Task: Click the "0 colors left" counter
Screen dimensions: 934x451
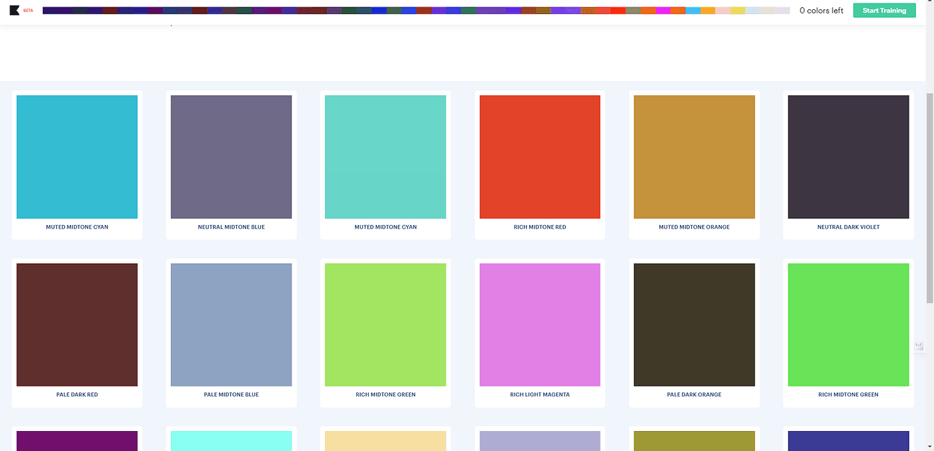Action: coord(821,10)
